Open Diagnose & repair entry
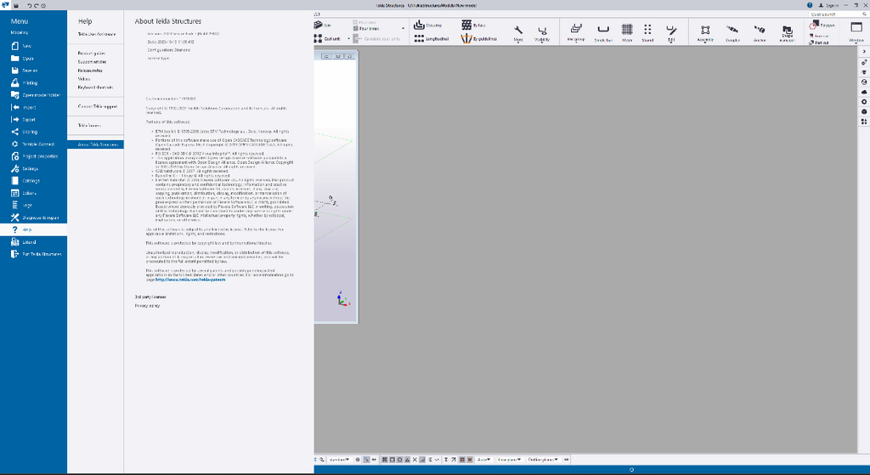870x475 pixels. point(33,218)
